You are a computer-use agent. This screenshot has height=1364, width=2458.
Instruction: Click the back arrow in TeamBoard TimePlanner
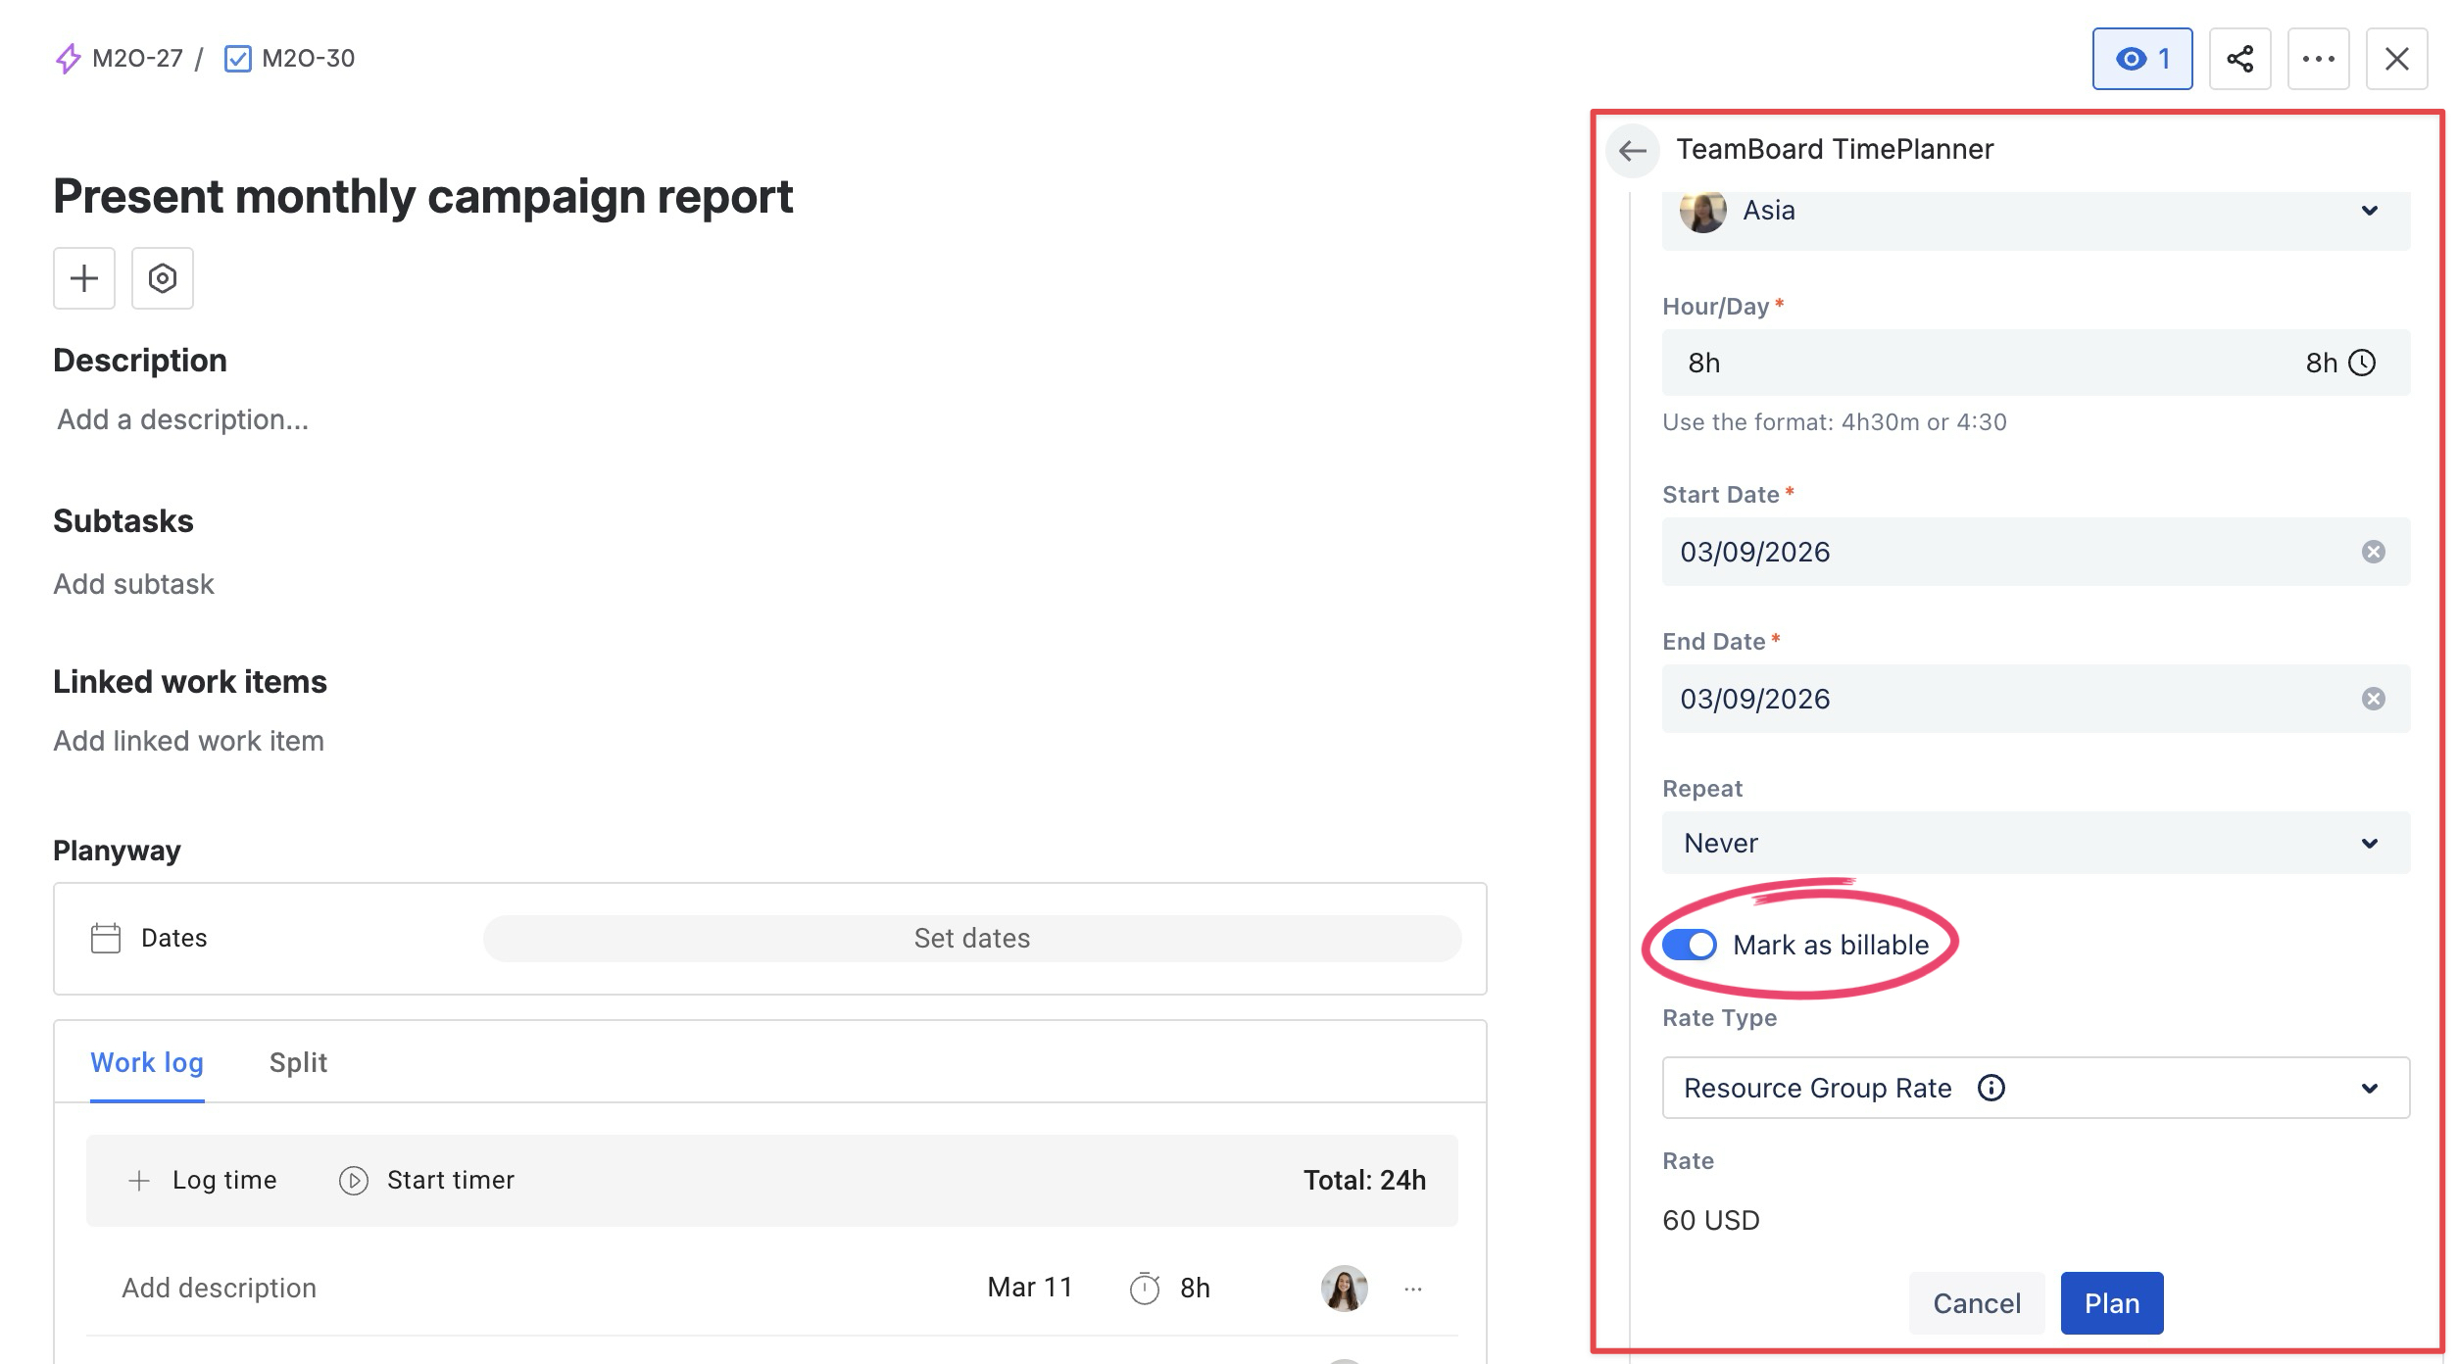[x=1632, y=150]
